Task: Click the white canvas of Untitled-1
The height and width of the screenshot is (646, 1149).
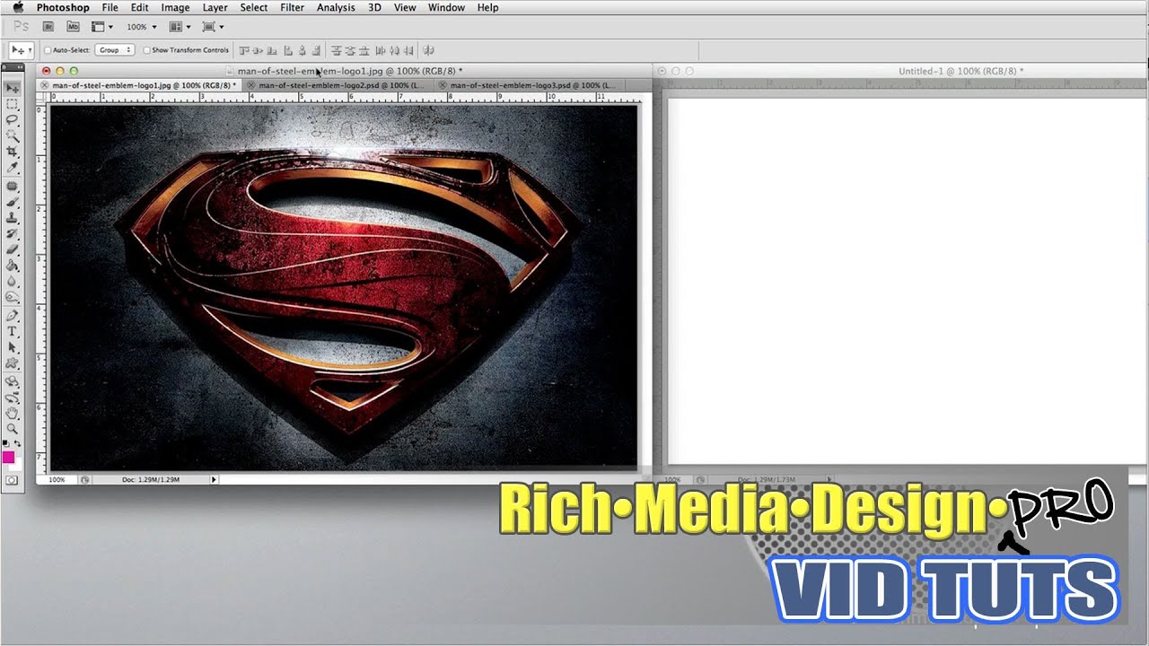Action: click(x=907, y=281)
